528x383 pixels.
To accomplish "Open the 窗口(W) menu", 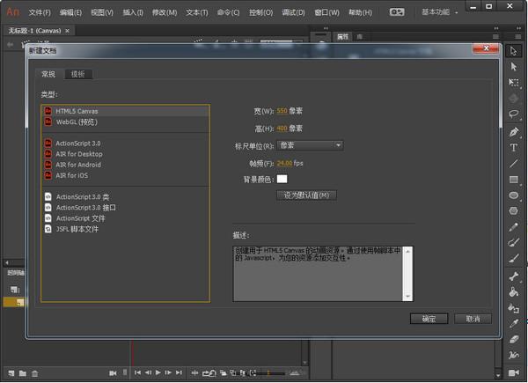I will click(x=326, y=12).
